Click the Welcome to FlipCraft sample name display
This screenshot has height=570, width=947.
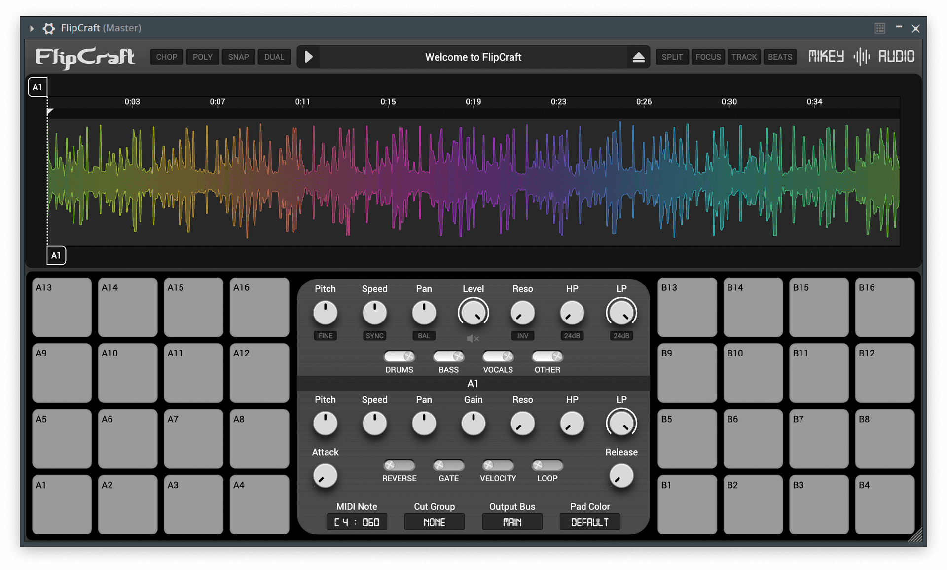point(473,57)
